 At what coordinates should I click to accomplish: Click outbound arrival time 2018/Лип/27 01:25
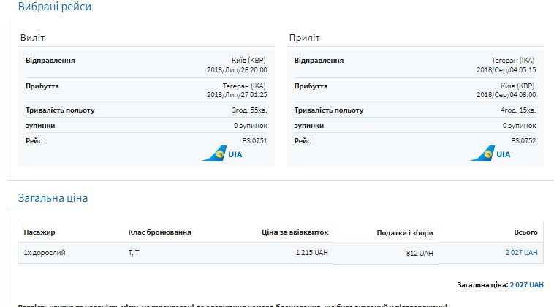pyautogui.click(x=237, y=95)
